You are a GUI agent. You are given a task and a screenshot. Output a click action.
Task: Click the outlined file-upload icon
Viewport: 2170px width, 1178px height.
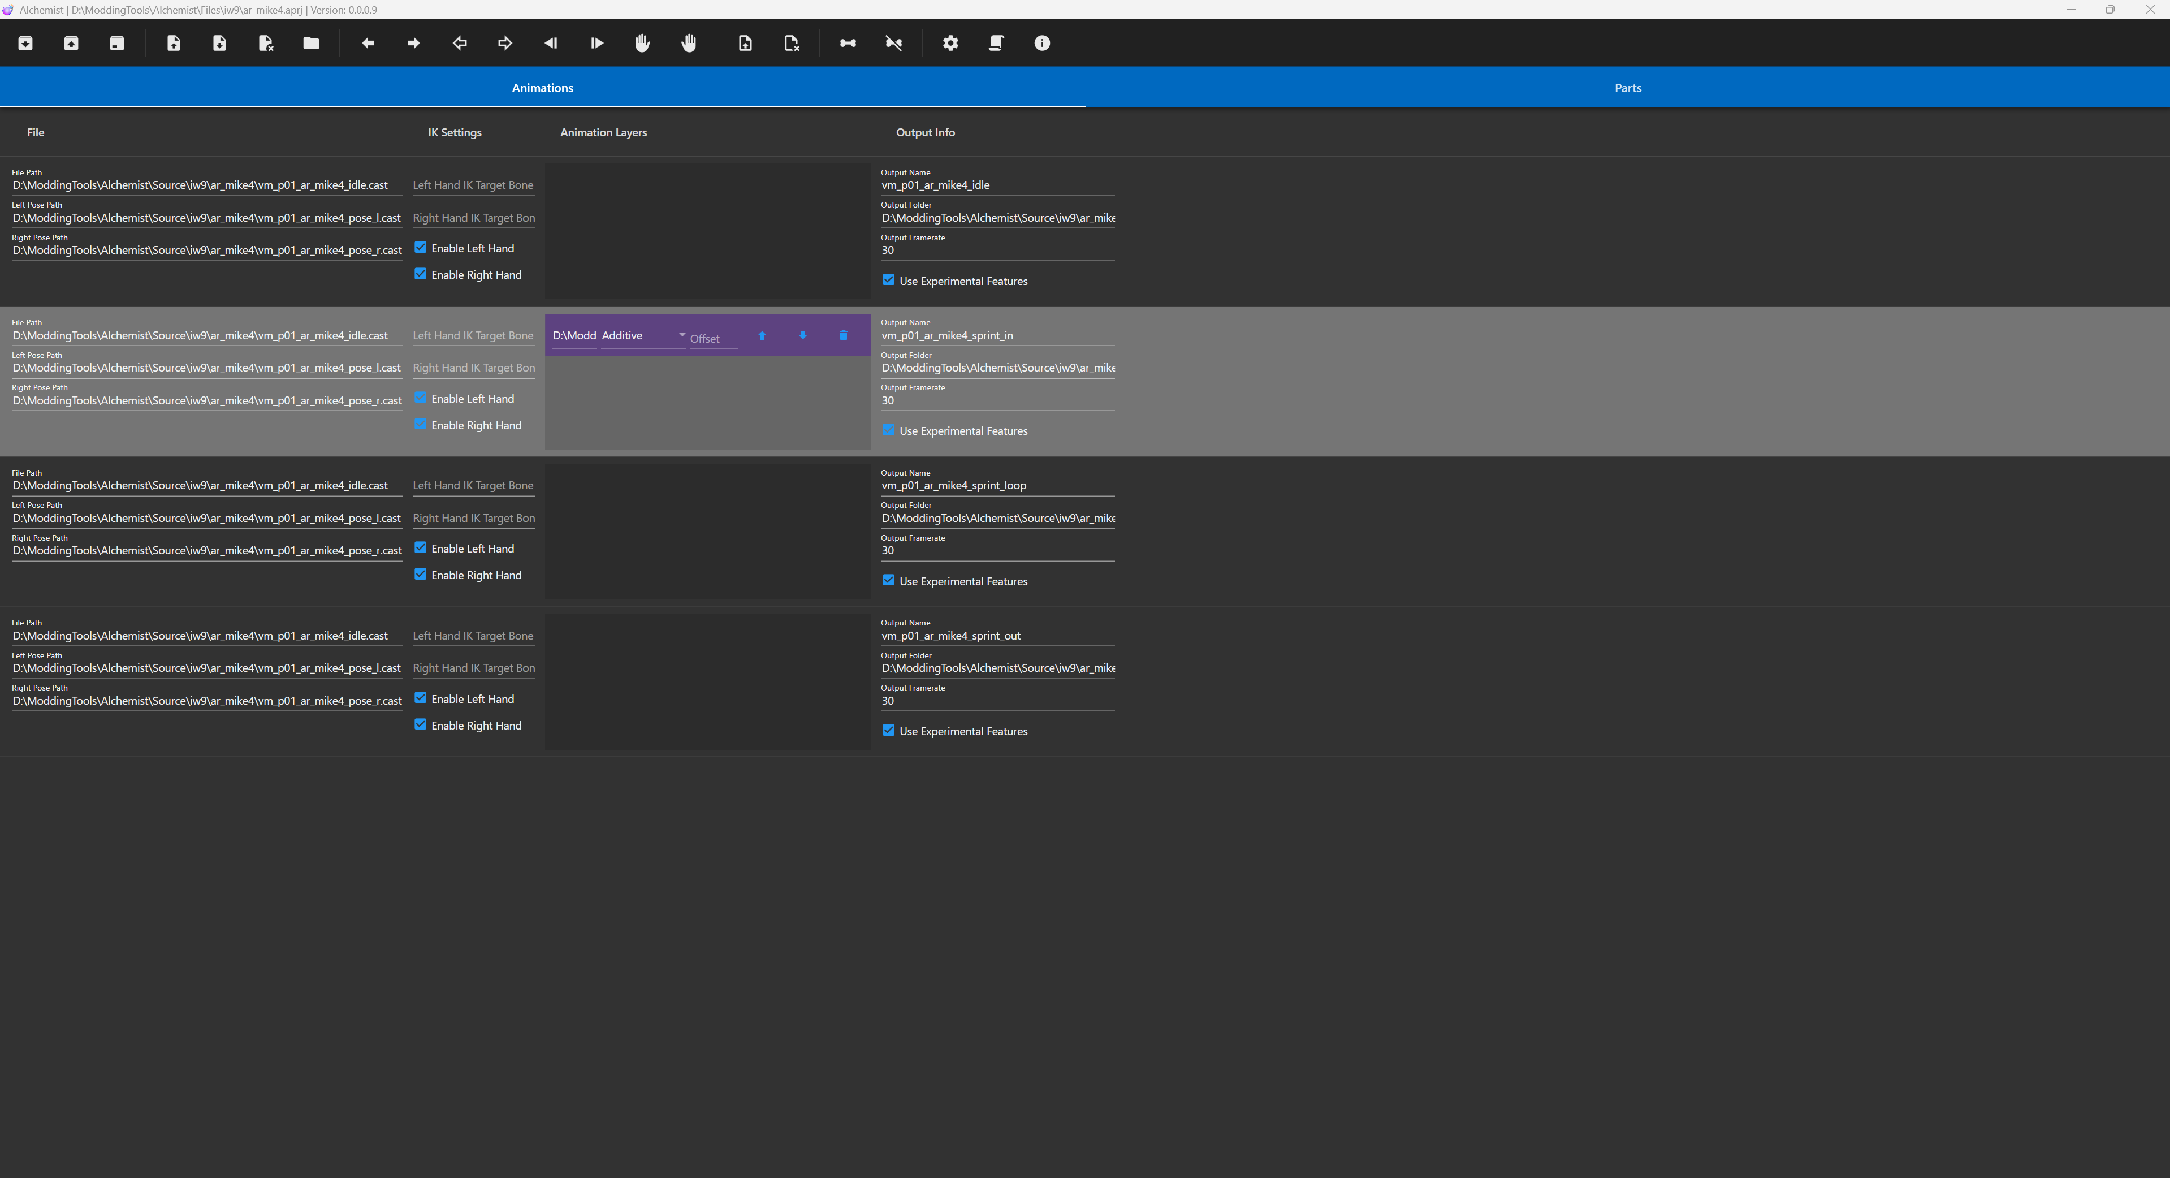[746, 43]
